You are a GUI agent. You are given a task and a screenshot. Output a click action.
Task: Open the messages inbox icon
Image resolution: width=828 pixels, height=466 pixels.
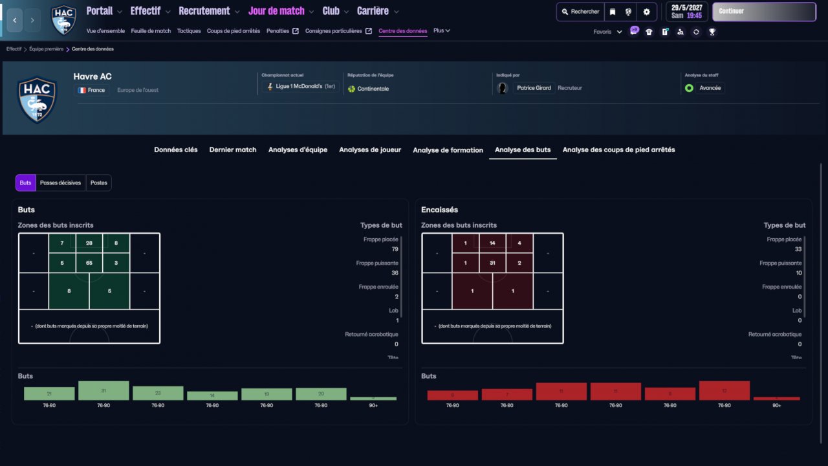click(x=634, y=31)
